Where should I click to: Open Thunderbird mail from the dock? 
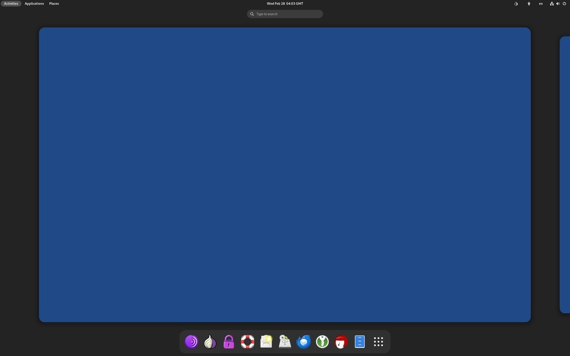303,341
